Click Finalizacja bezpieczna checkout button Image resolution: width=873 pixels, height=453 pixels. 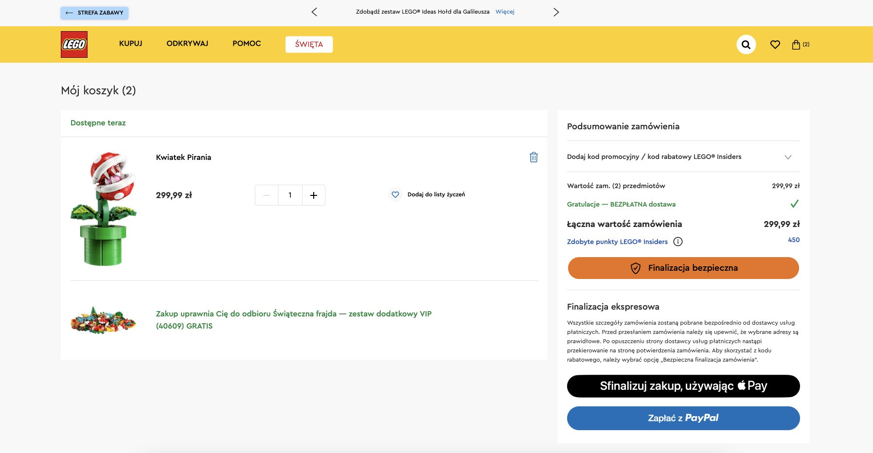pyautogui.click(x=683, y=268)
